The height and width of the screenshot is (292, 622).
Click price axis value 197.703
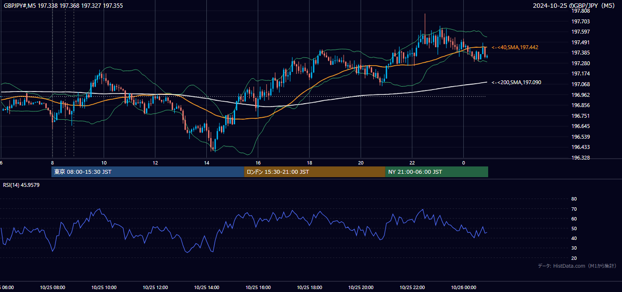(x=581, y=21)
